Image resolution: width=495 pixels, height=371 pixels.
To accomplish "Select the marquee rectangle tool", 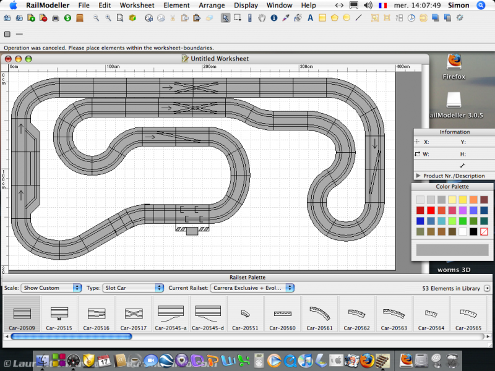I will coord(238,18).
